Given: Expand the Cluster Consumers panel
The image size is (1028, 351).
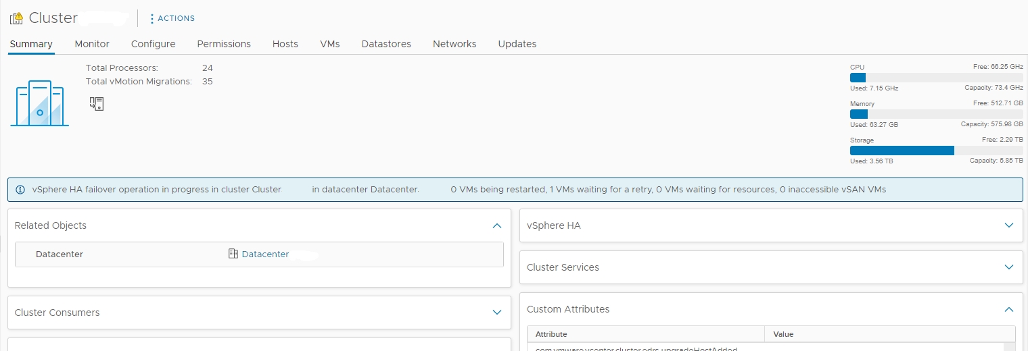Looking at the screenshot, I should tap(497, 313).
